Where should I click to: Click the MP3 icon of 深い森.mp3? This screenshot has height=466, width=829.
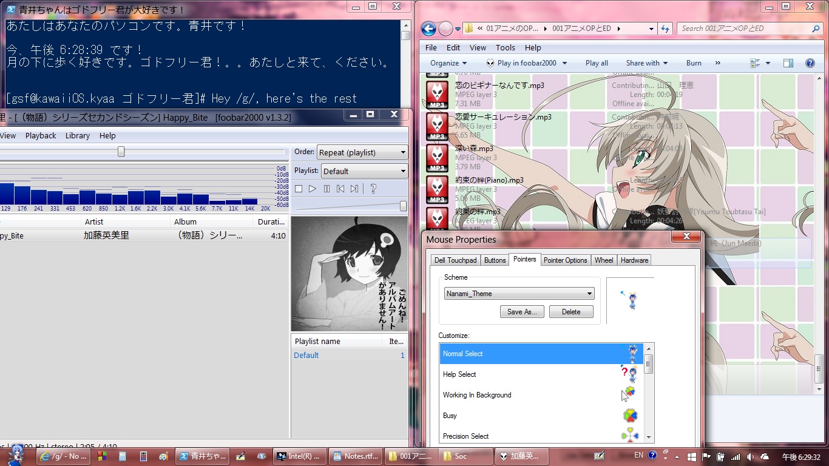(x=437, y=158)
